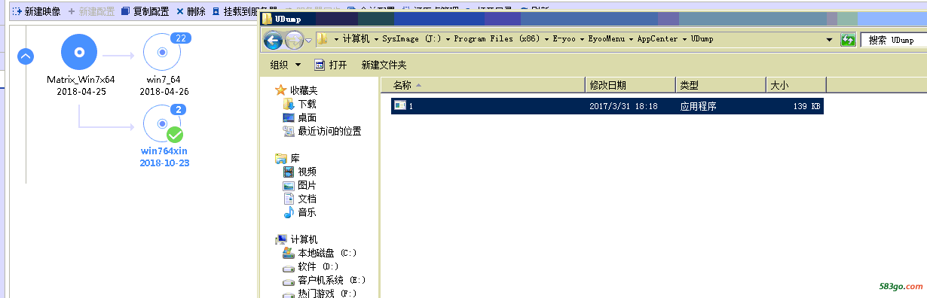Click the Explorer Back arrow button
Image resolution: width=927 pixels, height=298 pixels.
click(274, 39)
